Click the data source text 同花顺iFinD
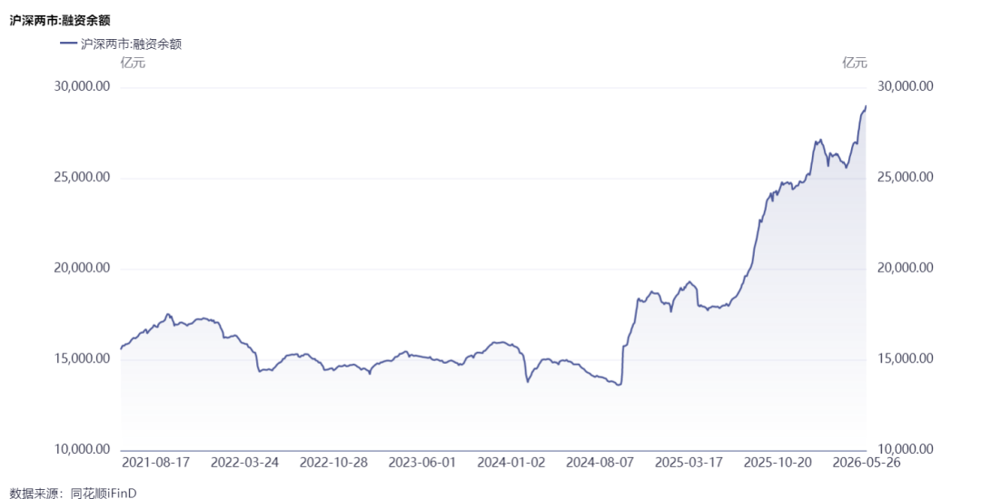981x499 pixels. click(x=104, y=493)
